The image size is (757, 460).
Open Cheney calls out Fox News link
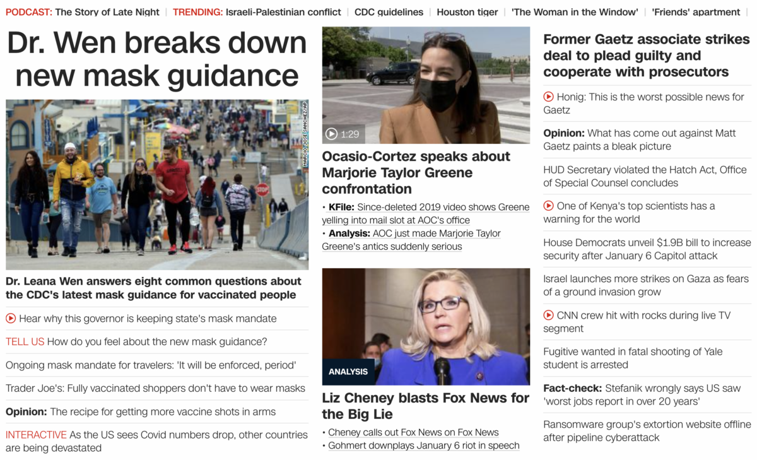(x=413, y=432)
